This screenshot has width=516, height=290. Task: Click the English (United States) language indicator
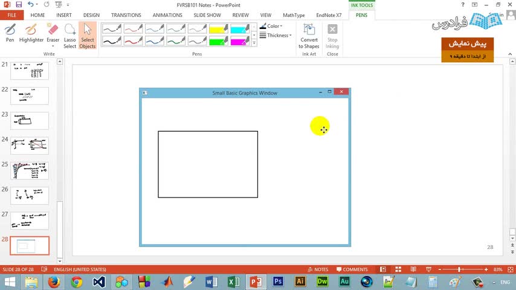(80, 269)
